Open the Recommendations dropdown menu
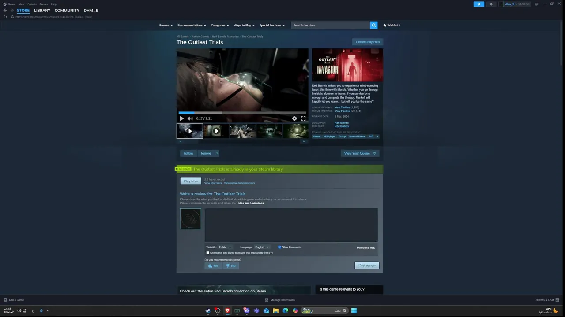565x317 pixels. point(191,25)
